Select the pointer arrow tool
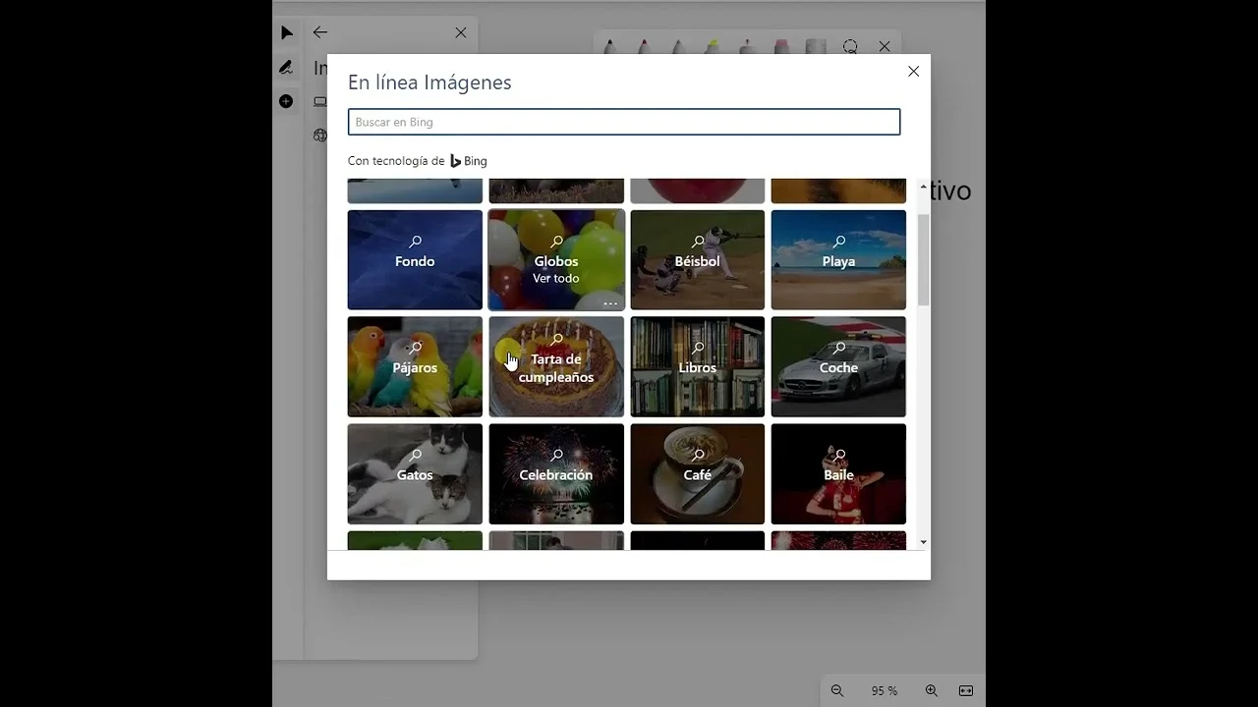Viewport: 1258px width, 707px height. tap(286, 32)
